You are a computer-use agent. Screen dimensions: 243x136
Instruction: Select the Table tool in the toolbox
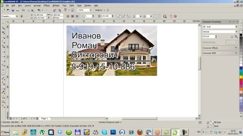[3, 74]
